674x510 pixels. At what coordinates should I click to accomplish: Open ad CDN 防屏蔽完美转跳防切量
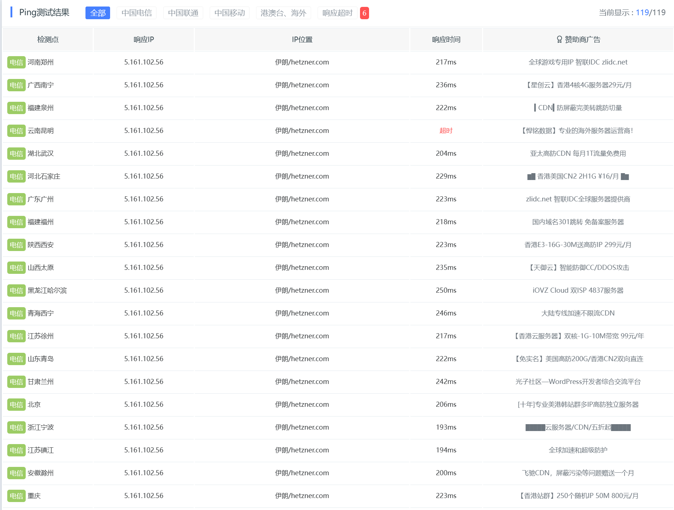click(x=578, y=108)
